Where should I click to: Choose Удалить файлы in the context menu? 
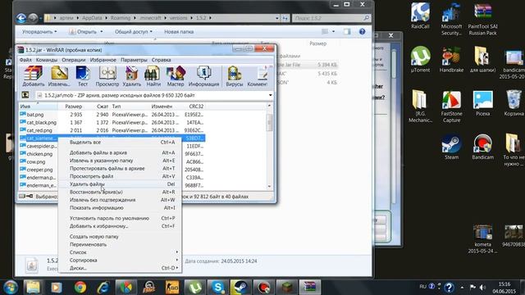coord(120,184)
